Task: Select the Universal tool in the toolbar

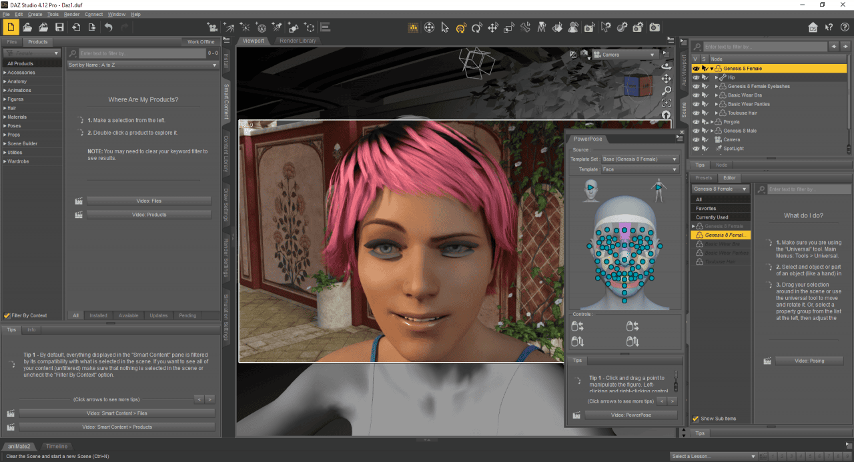Action: [460, 27]
